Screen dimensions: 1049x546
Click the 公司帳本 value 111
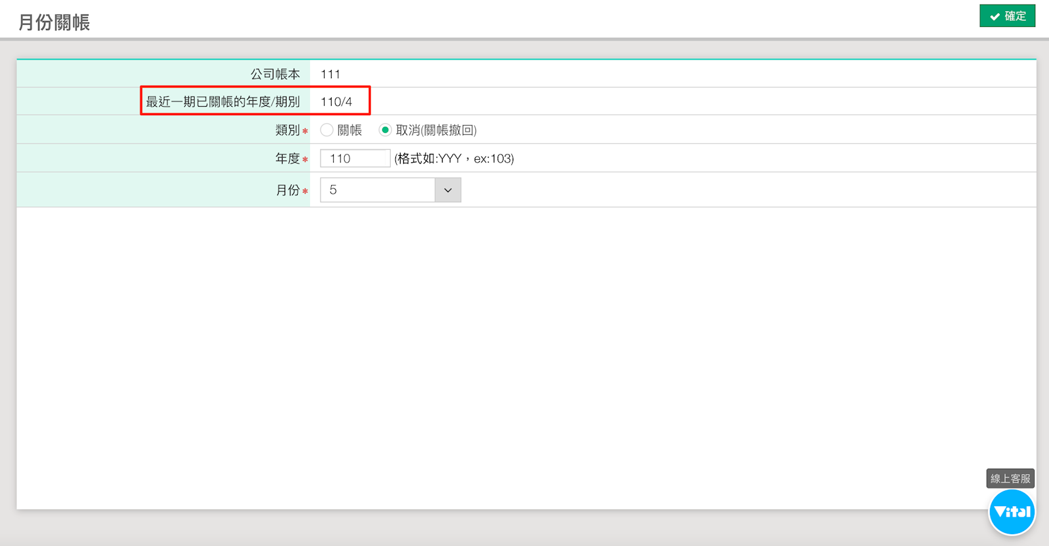click(x=330, y=74)
